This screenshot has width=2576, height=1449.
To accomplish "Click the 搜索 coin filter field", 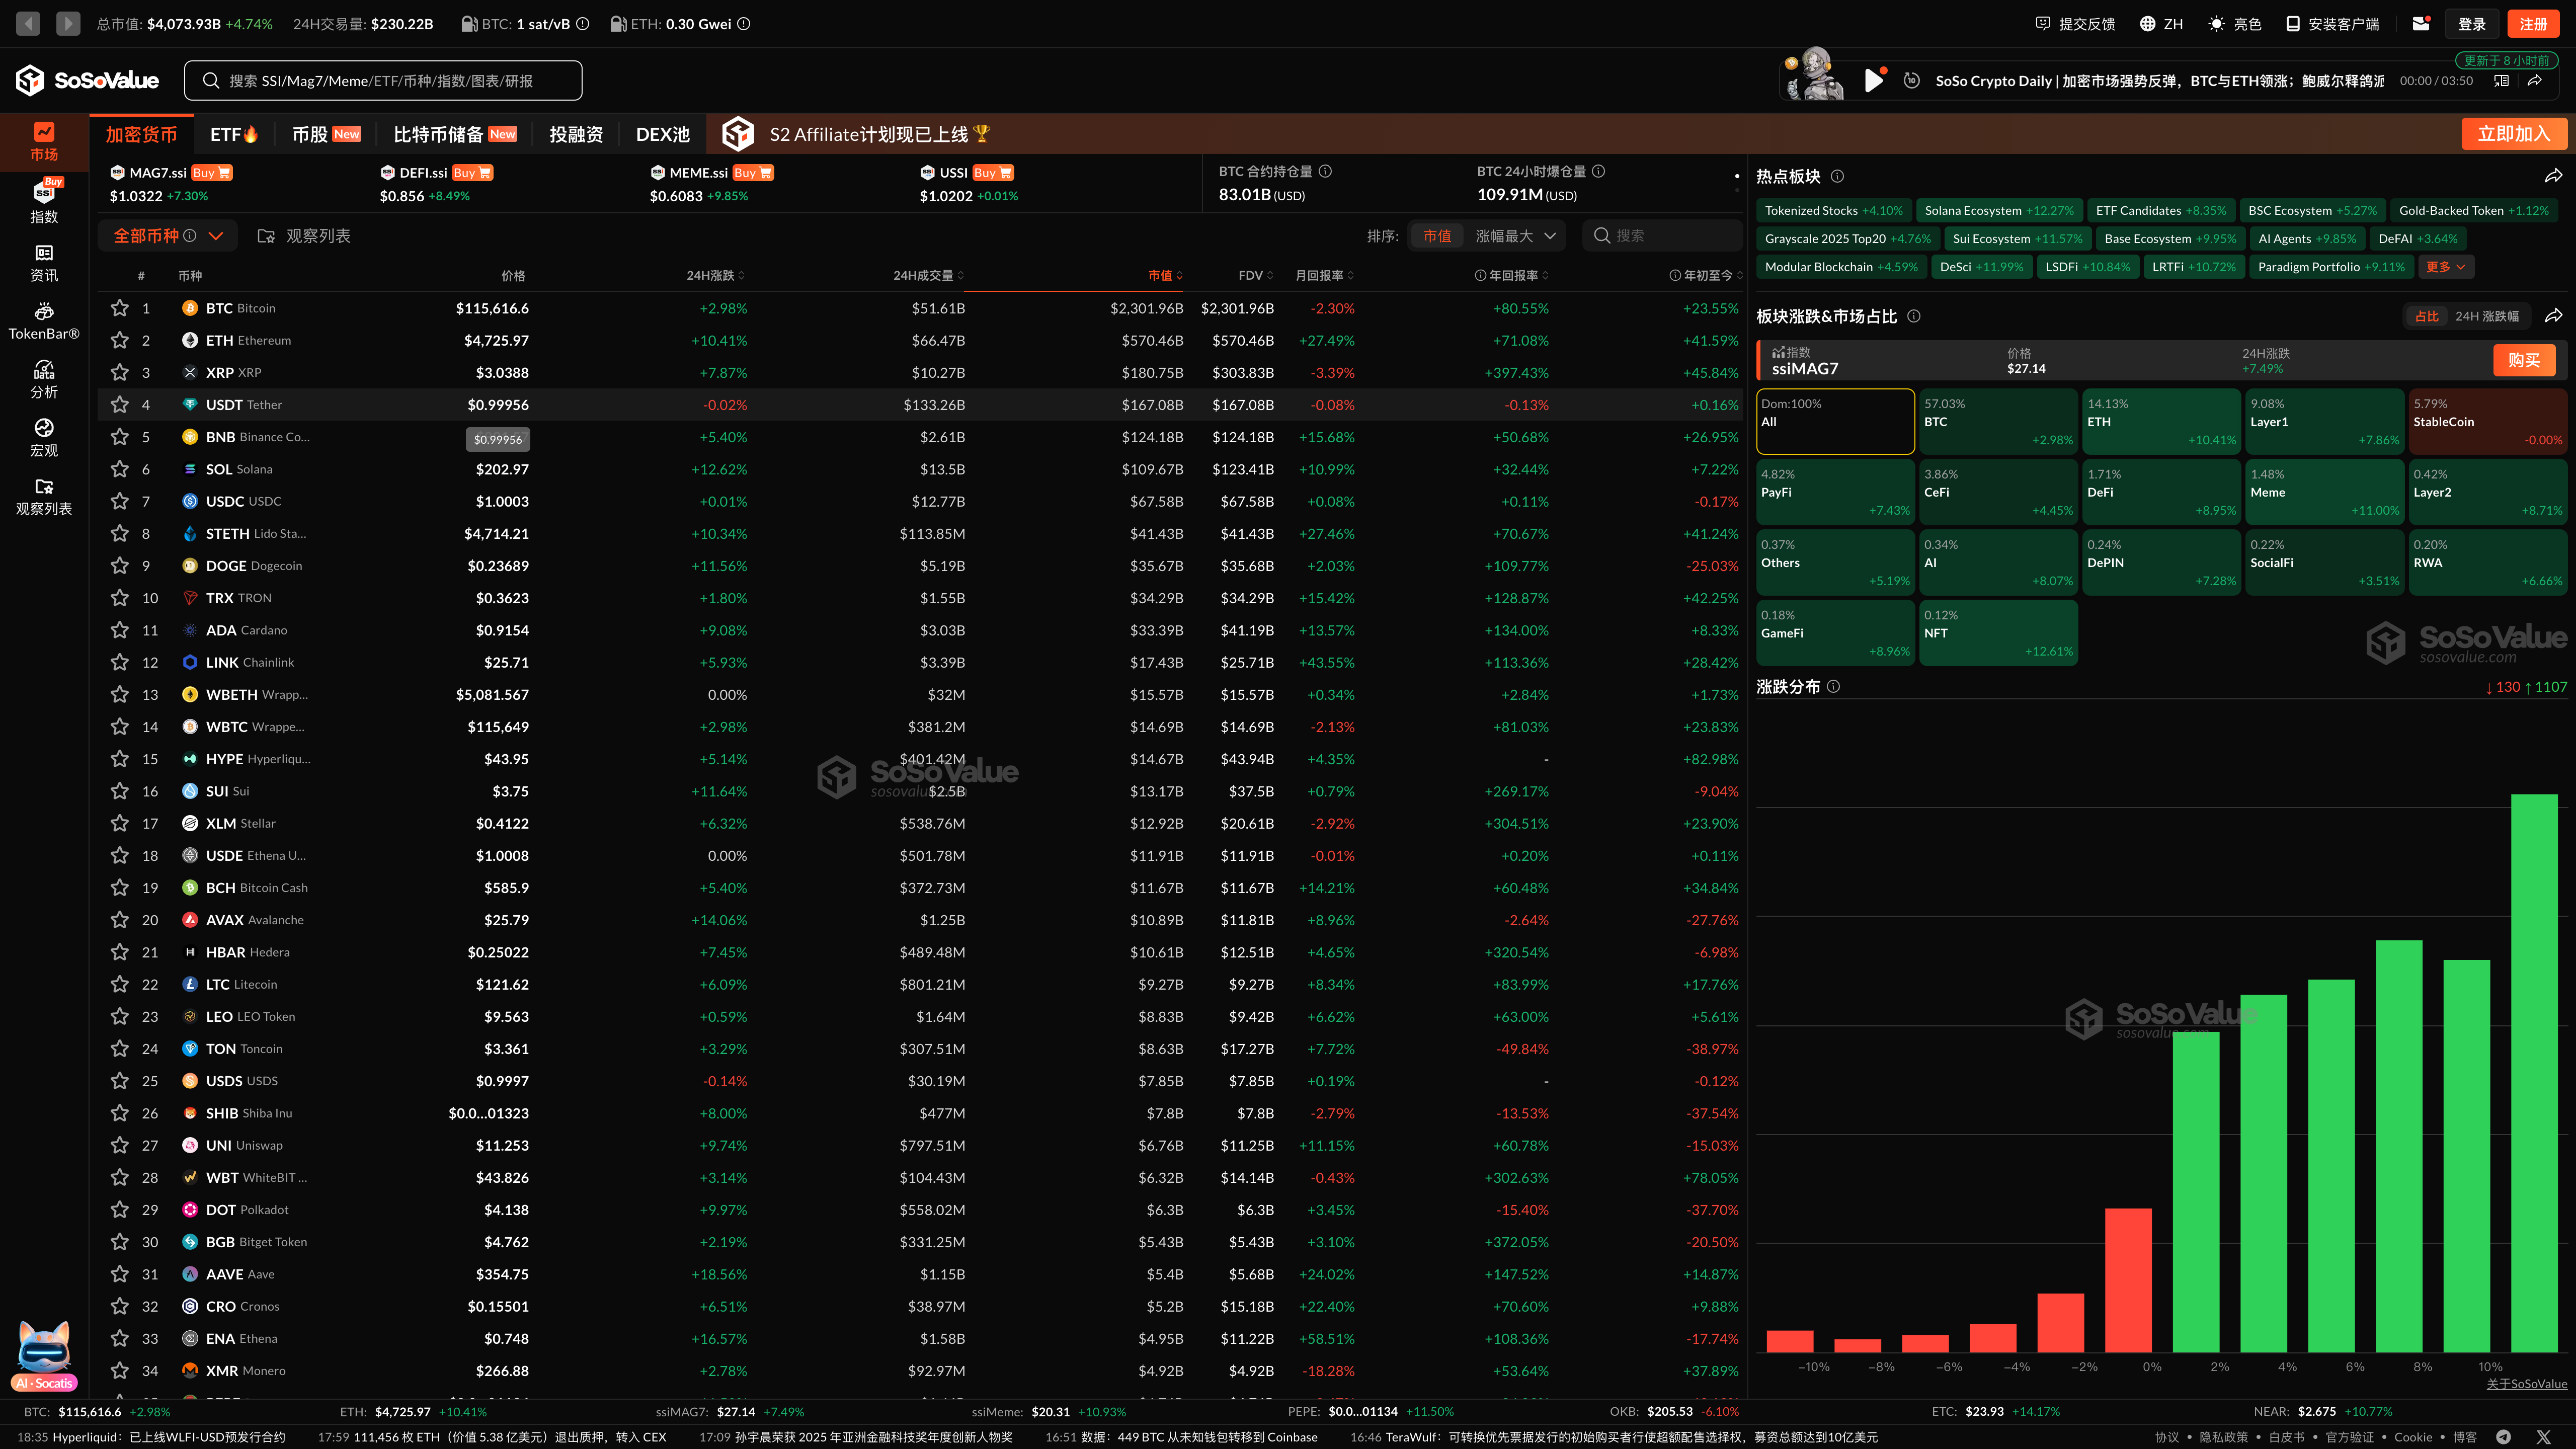I will [x=1662, y=236].
